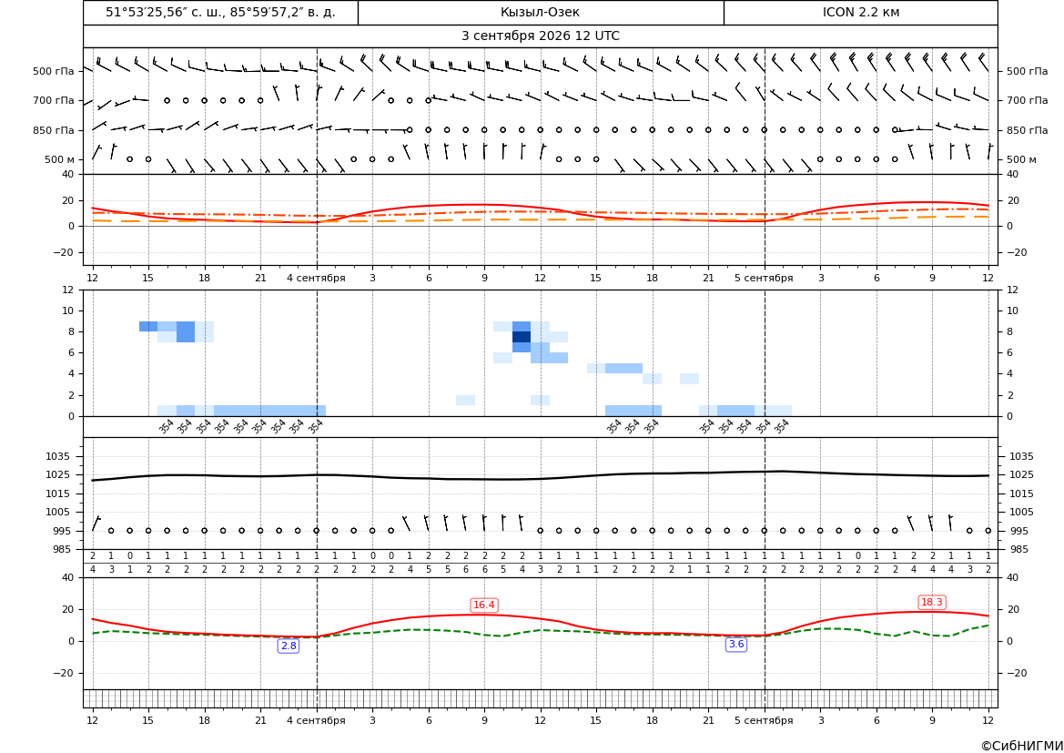Click the 500 м label on the right side
Viewport: 1064px width, 753px height.
point(1021,159)
